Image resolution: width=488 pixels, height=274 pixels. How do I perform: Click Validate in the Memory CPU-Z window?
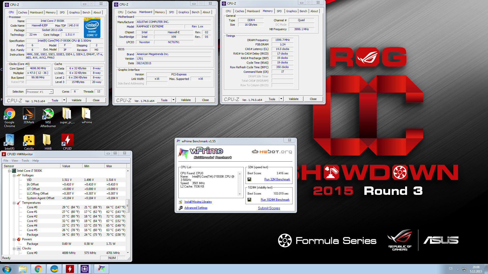coord(294,99)
